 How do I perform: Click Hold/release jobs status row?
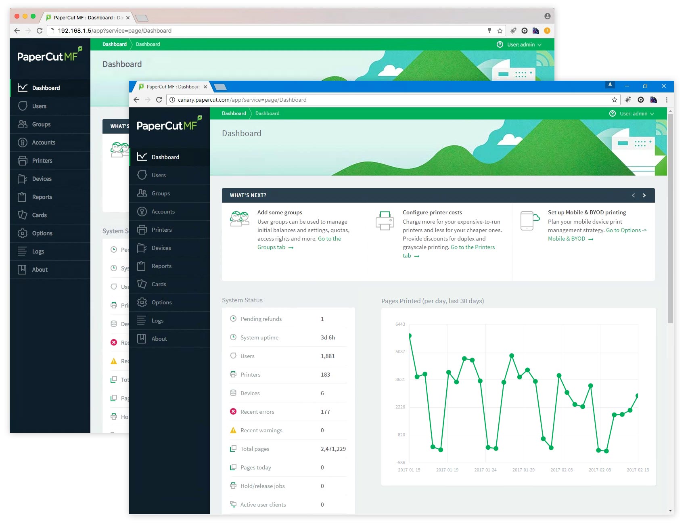coord(288,486)
